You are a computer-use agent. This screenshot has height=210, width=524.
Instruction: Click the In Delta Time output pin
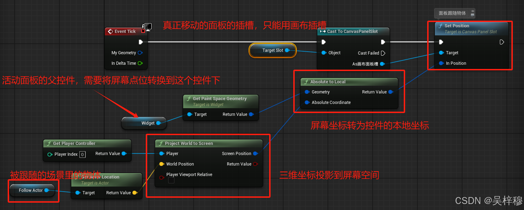point(140,63)
